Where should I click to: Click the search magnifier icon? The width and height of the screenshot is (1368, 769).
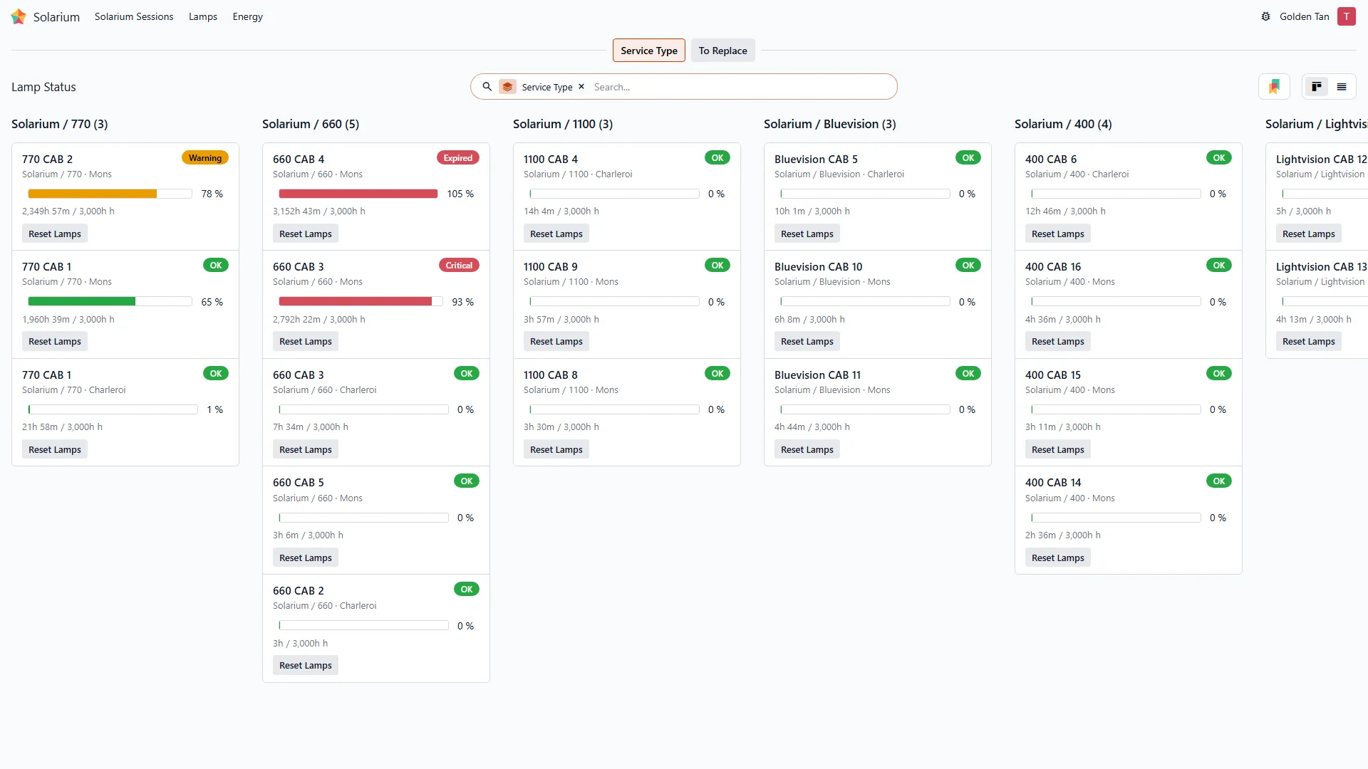tap(487, 87)
